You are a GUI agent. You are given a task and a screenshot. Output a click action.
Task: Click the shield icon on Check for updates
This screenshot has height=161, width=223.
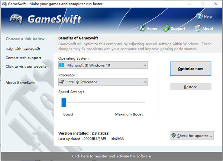(174, 135)
